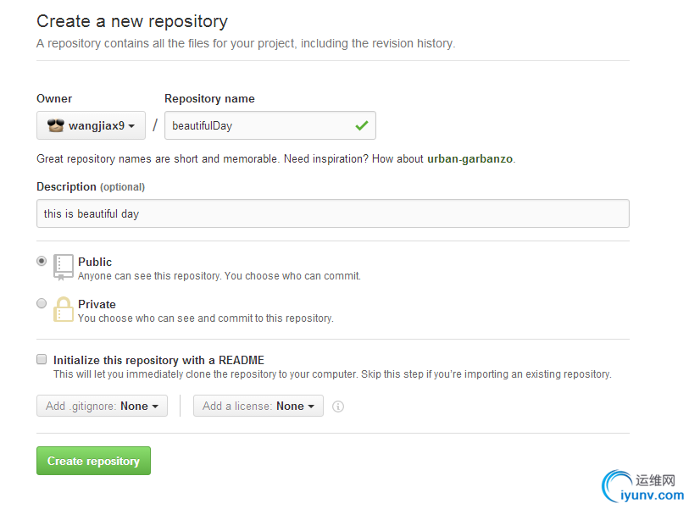Select the Public radio button
The image size is (689, 509).
(x=42, y=262)
